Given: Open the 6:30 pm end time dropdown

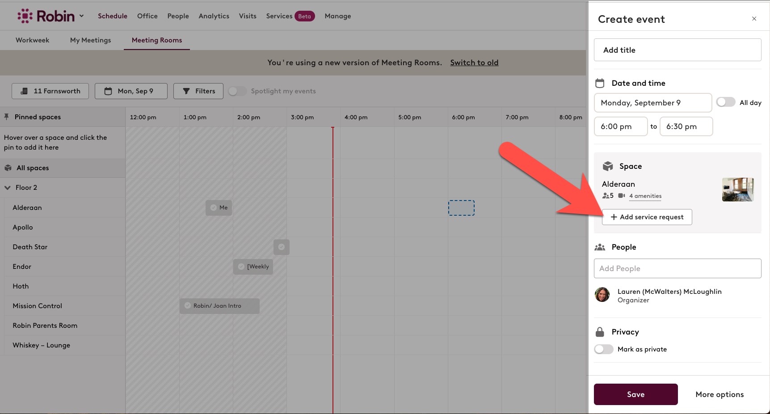Looking at the screenshot, I should 686,126.
